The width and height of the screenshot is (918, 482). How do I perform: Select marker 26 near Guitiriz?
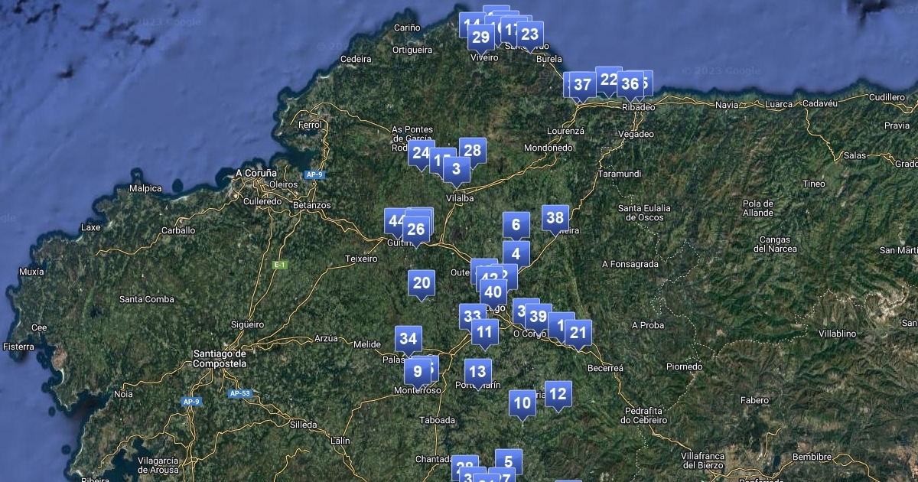pyautogui.click(x=416, y=229)
